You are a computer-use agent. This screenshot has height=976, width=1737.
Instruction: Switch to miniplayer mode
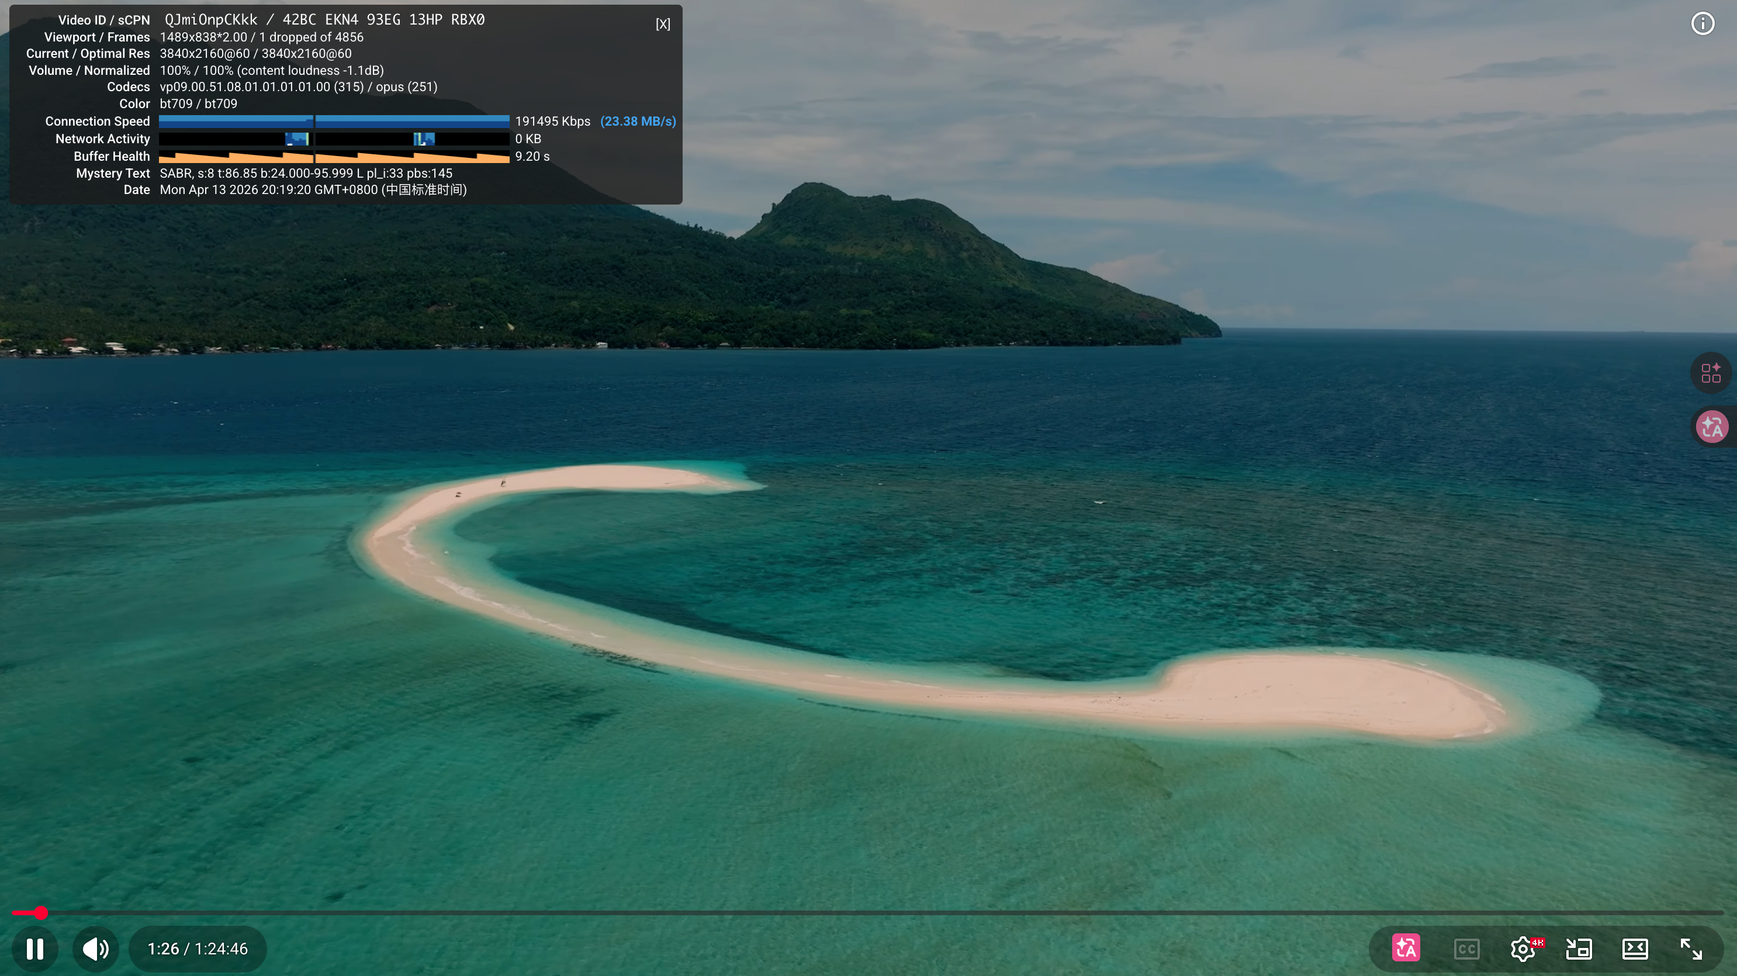click(x=1579, y=949)
